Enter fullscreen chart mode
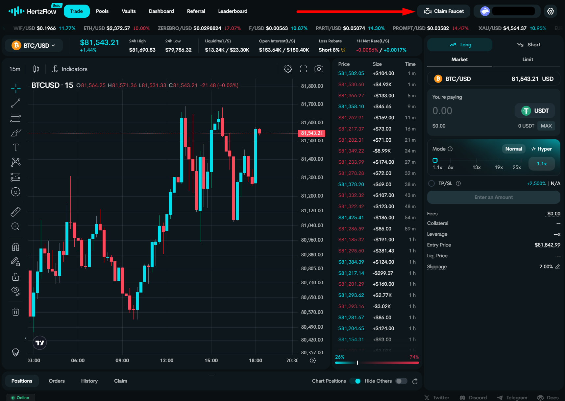This screenshot has height=401, width=565. tap(303, 69)
